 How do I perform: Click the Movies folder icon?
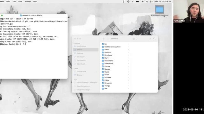pos(103,69)
